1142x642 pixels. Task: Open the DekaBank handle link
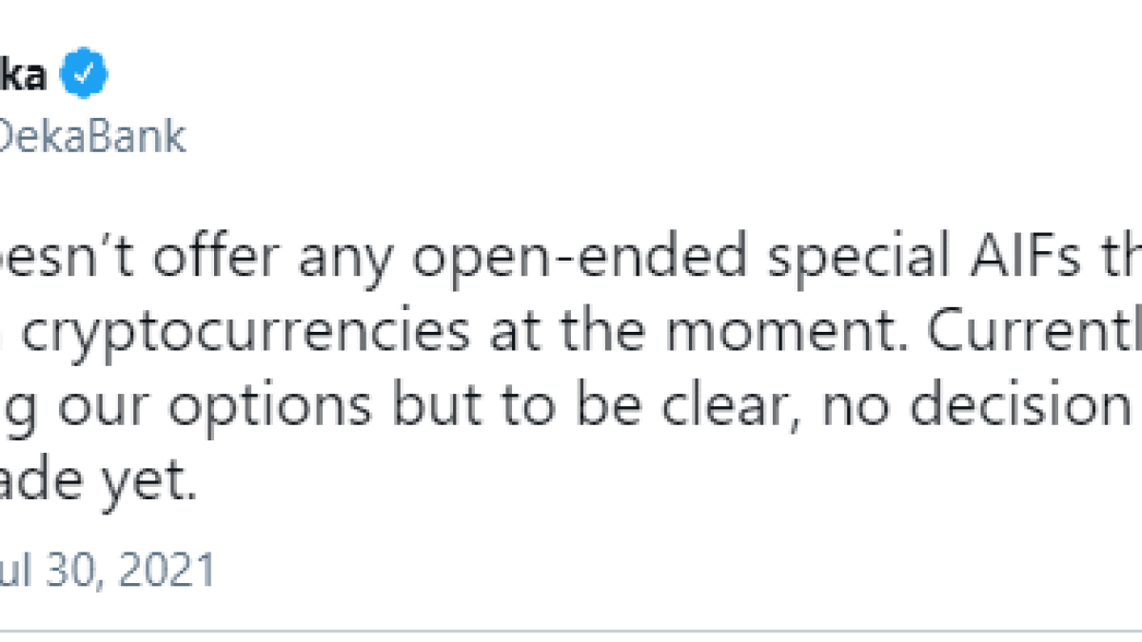click(x=92, y=137)
